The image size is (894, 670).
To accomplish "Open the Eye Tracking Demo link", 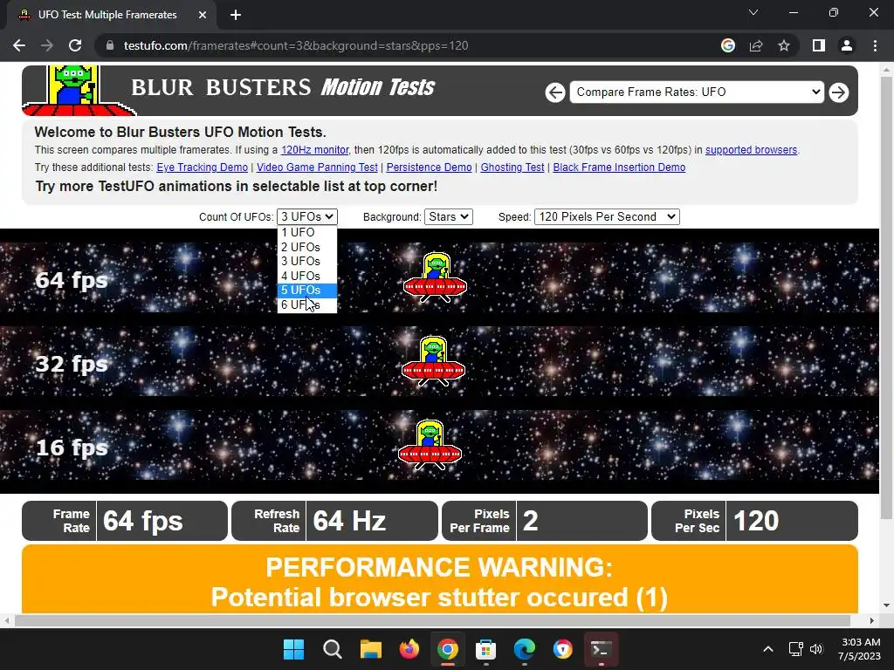I will 202,167.
